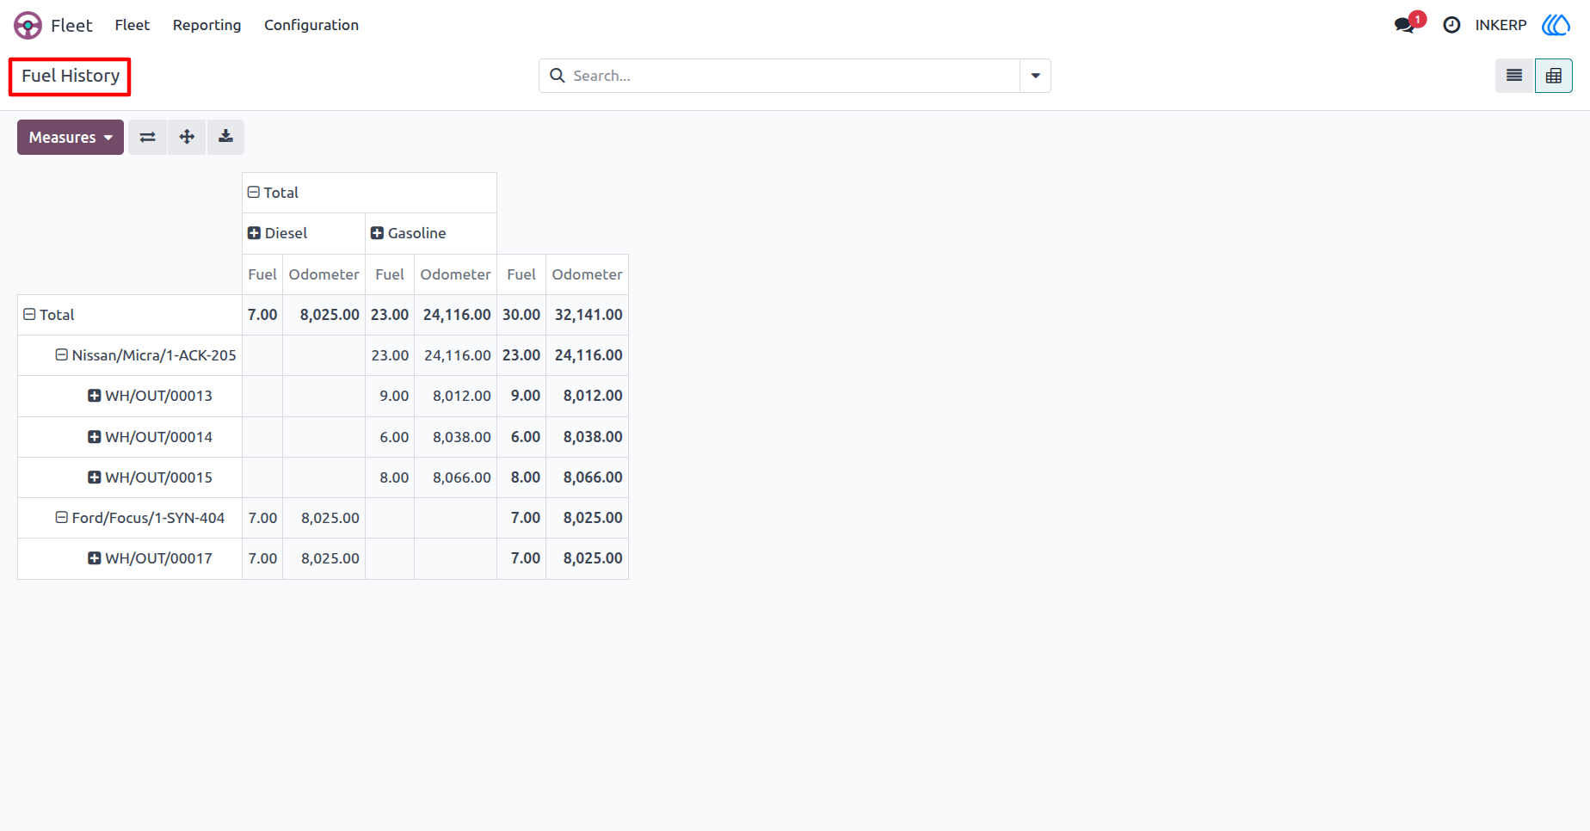Viewport: 1590px width, 831px height.
Task: Click into the Search field
Action: click(x=792, y=76)
